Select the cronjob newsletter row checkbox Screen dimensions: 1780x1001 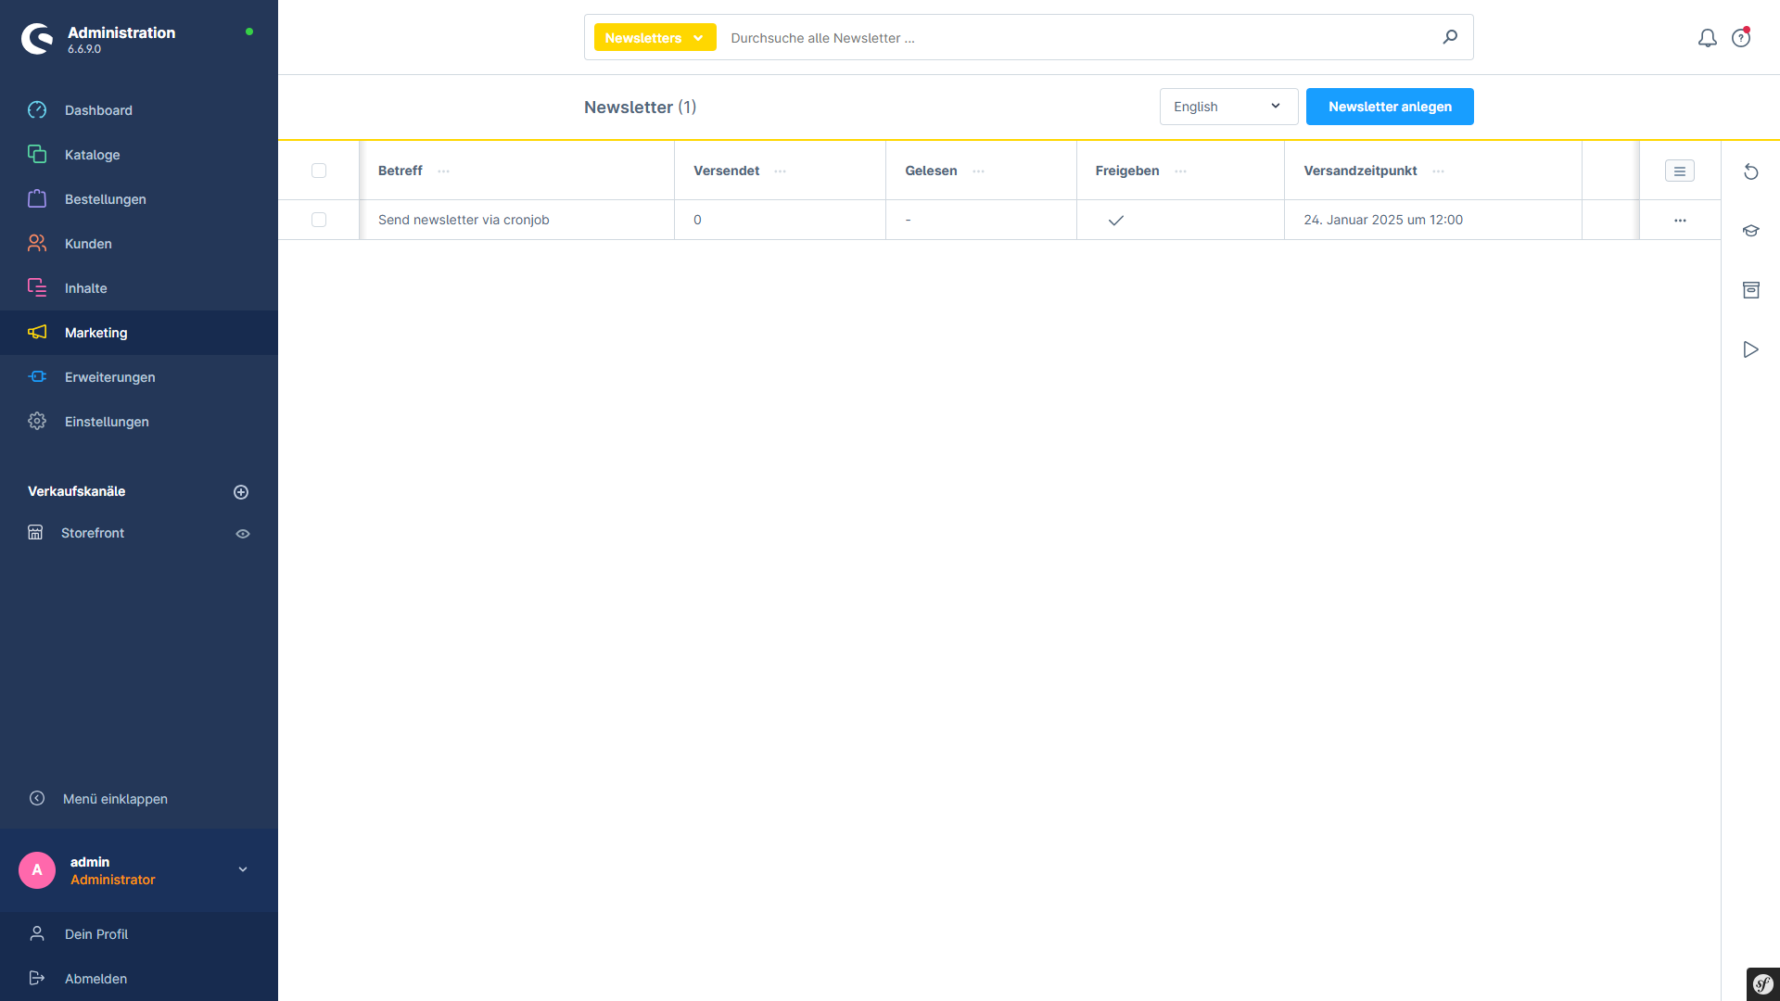coord(319,220)
